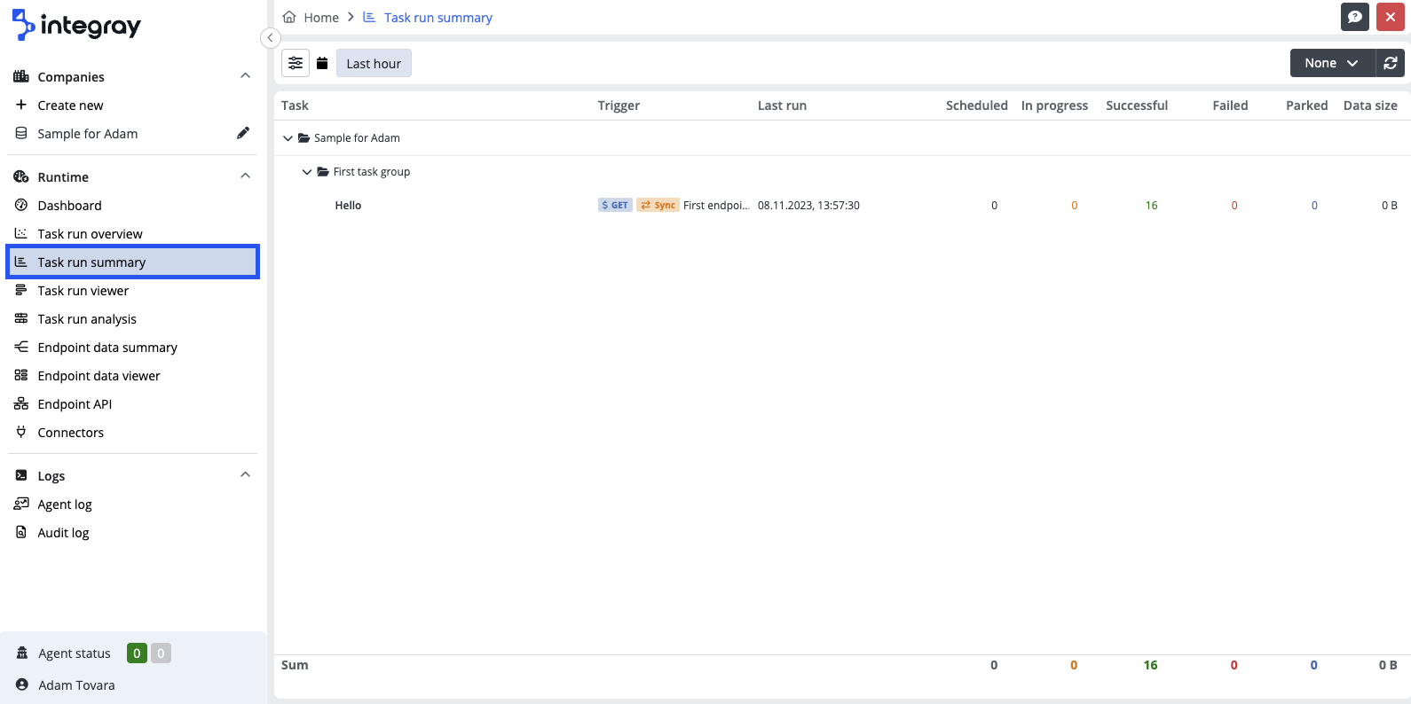Open the feedback chat bubble icon
1411x704 pixels.
[x=1354, y=17]
